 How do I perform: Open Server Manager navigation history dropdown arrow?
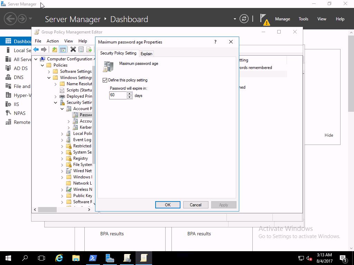[30, 19]
